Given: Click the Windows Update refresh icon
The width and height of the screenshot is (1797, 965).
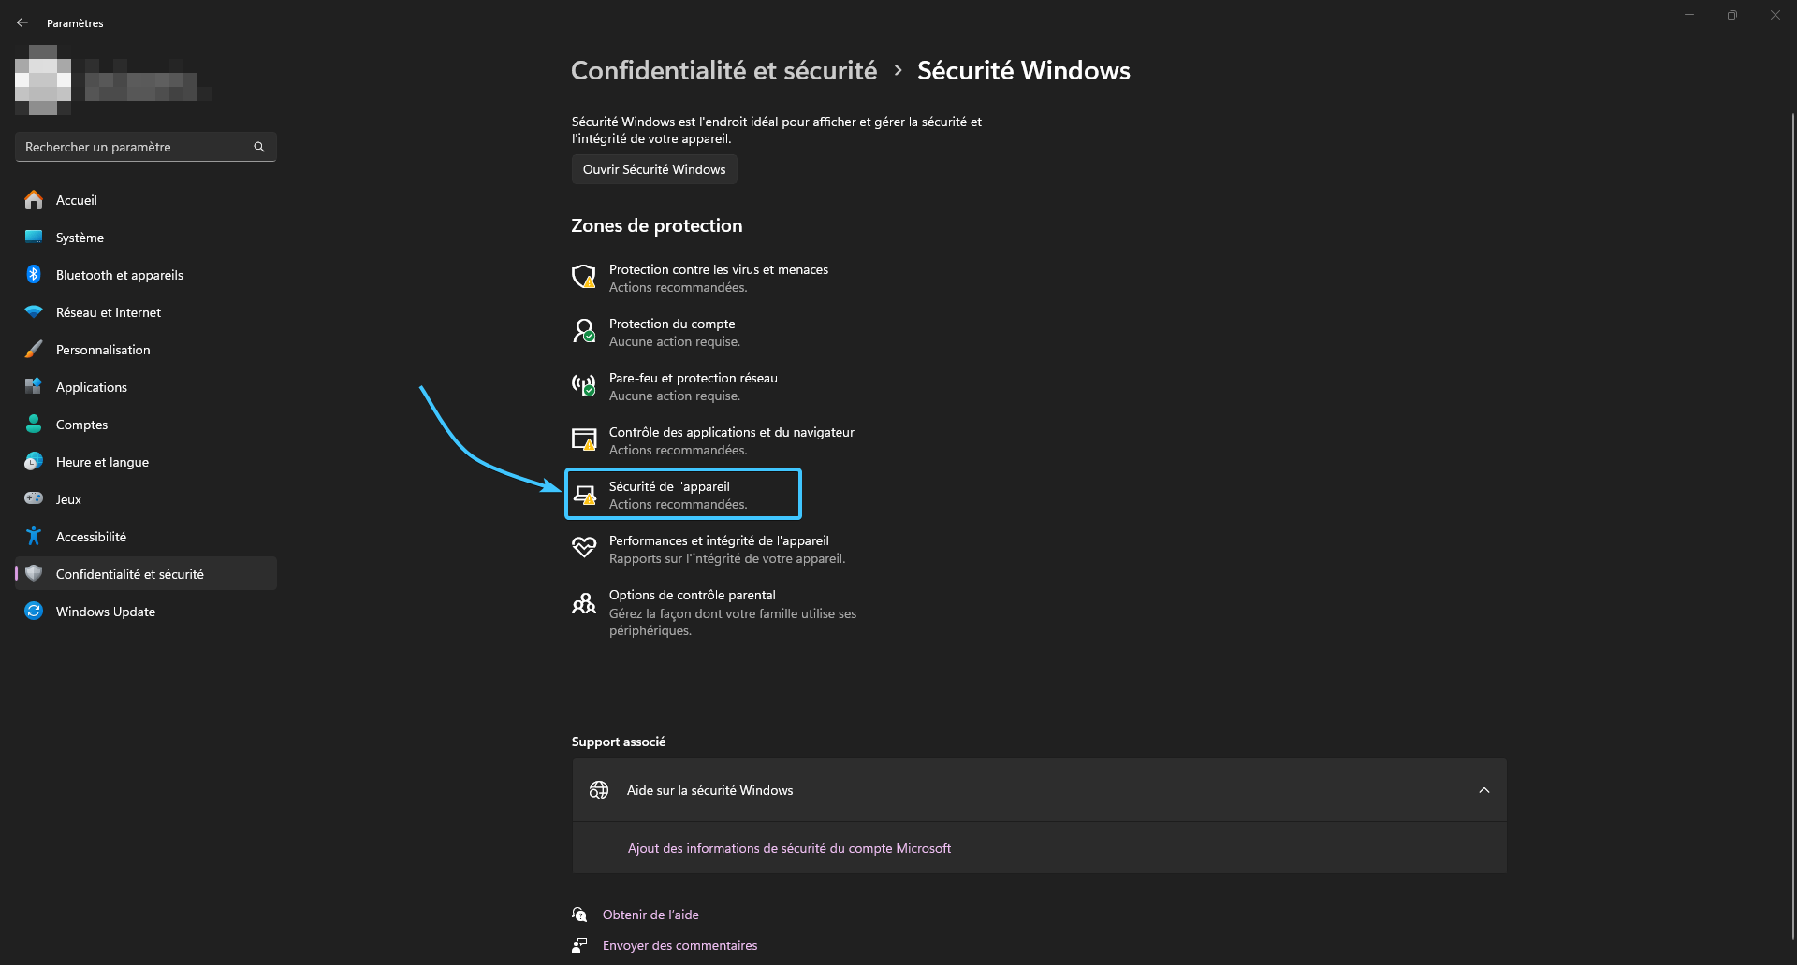Looking at the screenshot, I should (x=34, y=611).
